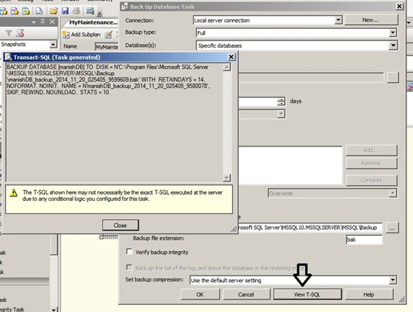The image size is (413, 312).
Task: Click the browse button beside backup folder
Action: pos(392,228)
